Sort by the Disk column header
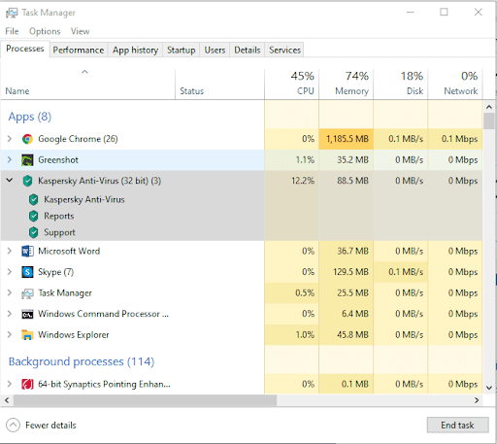This screenshot has width=497, height=444. pyautogui.click(x=401, y=85)
